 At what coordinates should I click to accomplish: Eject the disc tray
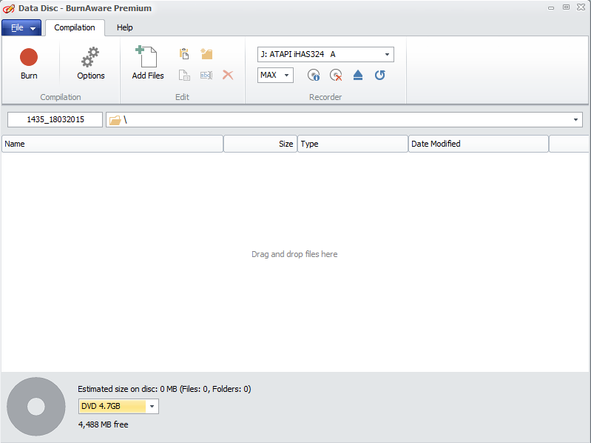[358, 75]
